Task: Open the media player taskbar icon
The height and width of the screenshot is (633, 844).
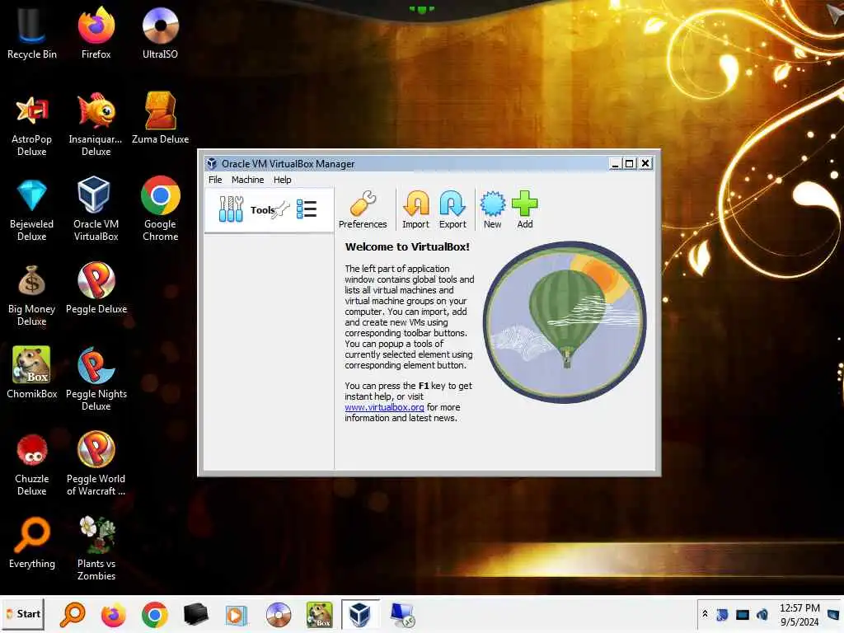Action: (236, 615)
